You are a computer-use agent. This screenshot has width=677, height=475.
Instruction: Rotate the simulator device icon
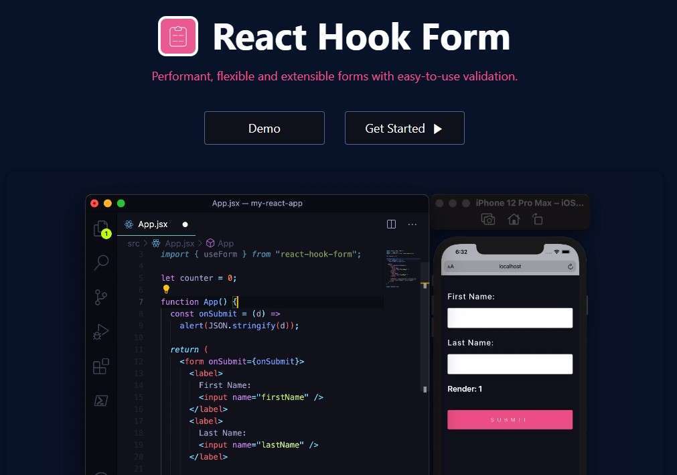[537, 219]
